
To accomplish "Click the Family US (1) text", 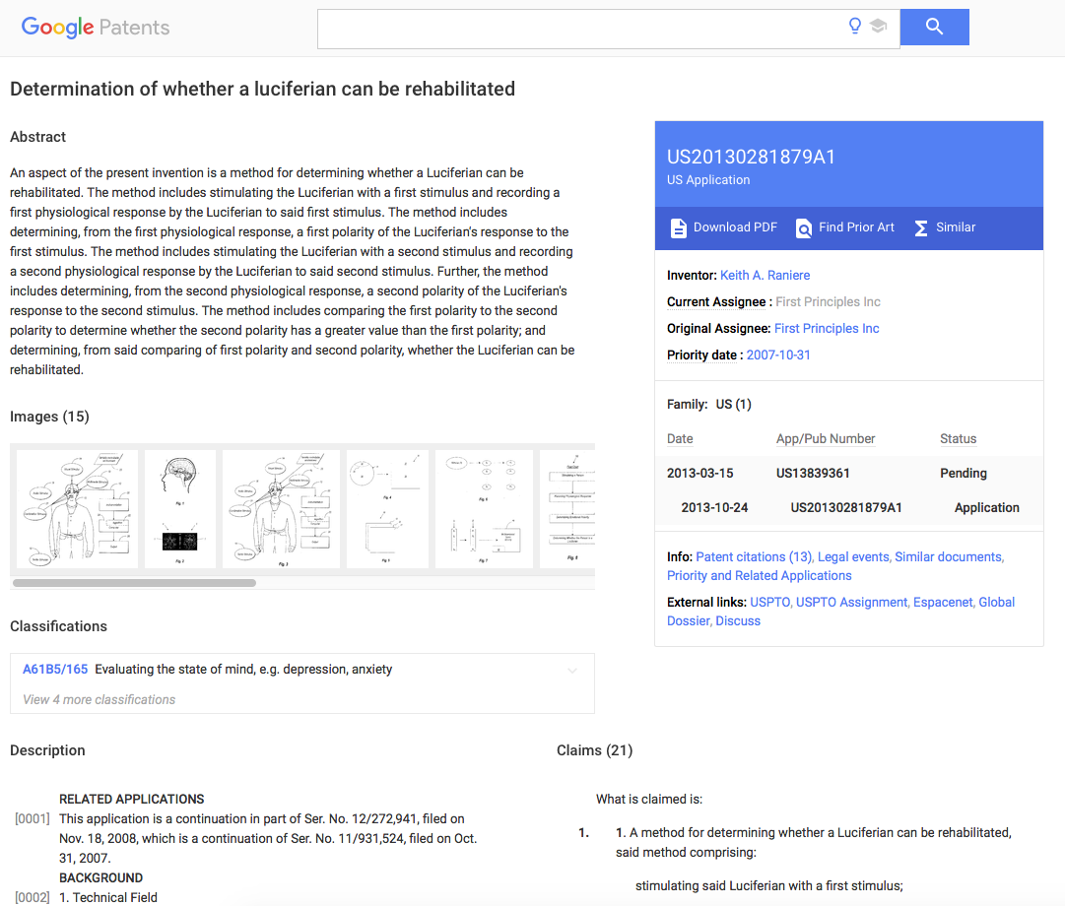I will pyautogui.click(x=709, y=404).
